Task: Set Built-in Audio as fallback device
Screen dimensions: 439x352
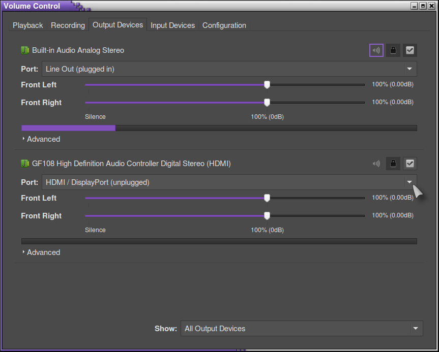Action: (409, 50)
